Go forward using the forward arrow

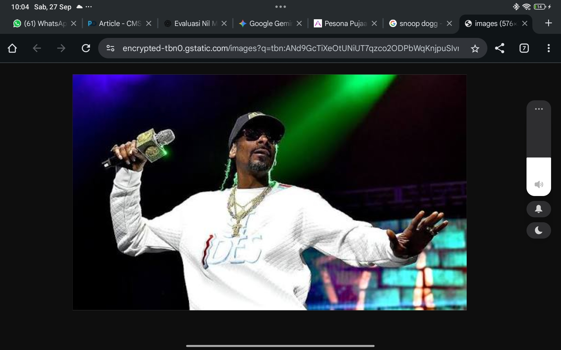coord(61,48)
